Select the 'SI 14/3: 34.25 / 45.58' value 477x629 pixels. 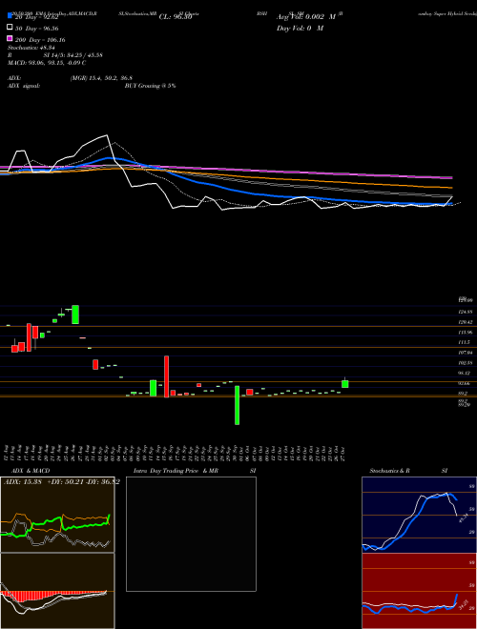point(73,55)
